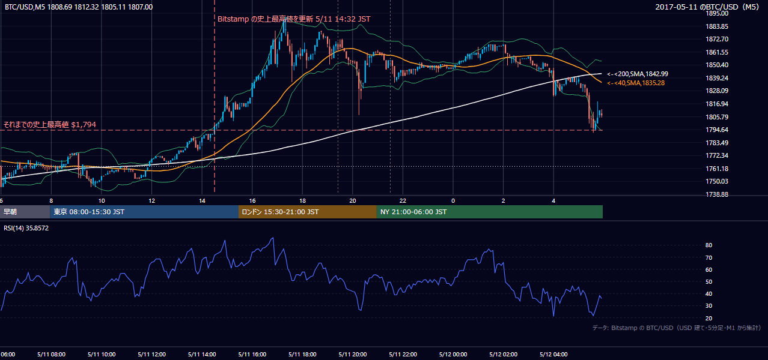Click hour label 10 under the price chart

102,201
